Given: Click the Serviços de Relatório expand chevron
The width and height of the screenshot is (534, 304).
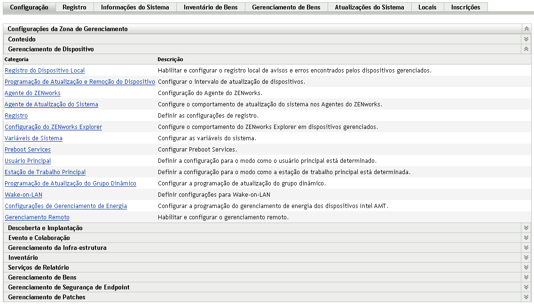Looking at the screenshot, I should click(x=526, y=267).
